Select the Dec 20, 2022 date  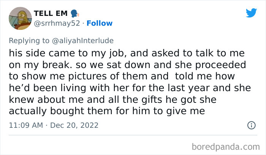coord(74,125)
